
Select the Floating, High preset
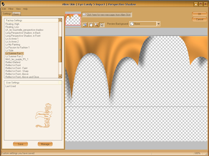[12, 24]
